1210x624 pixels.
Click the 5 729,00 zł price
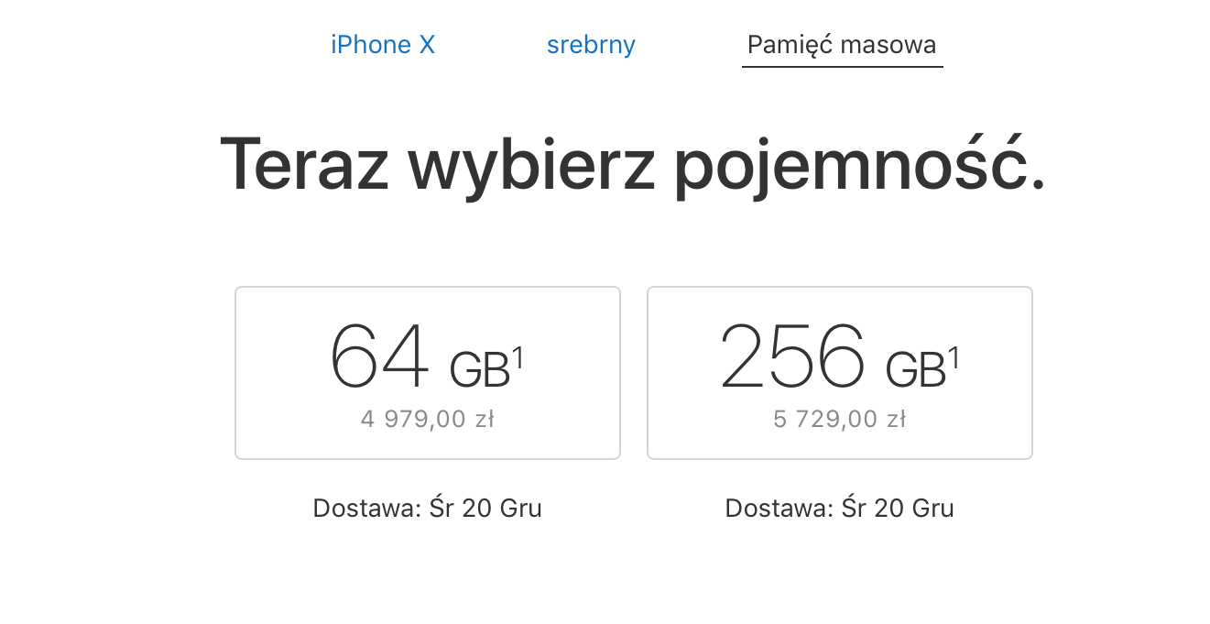(x=839, y=420)
